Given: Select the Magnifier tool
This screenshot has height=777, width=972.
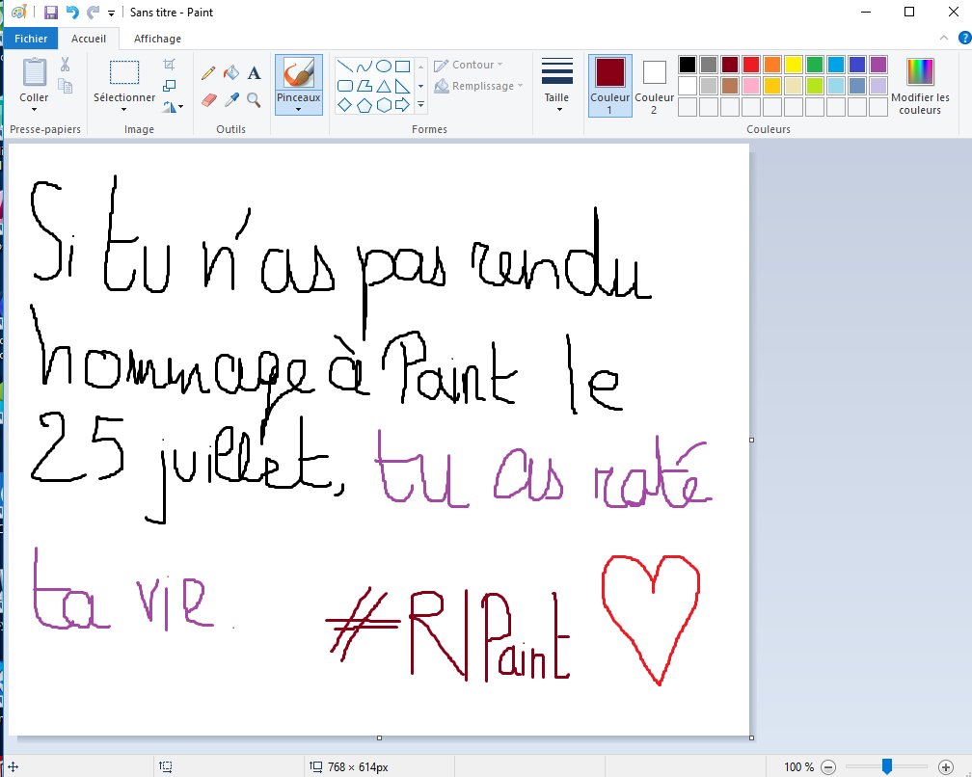Looking at the screenshot, I should 254,99.
